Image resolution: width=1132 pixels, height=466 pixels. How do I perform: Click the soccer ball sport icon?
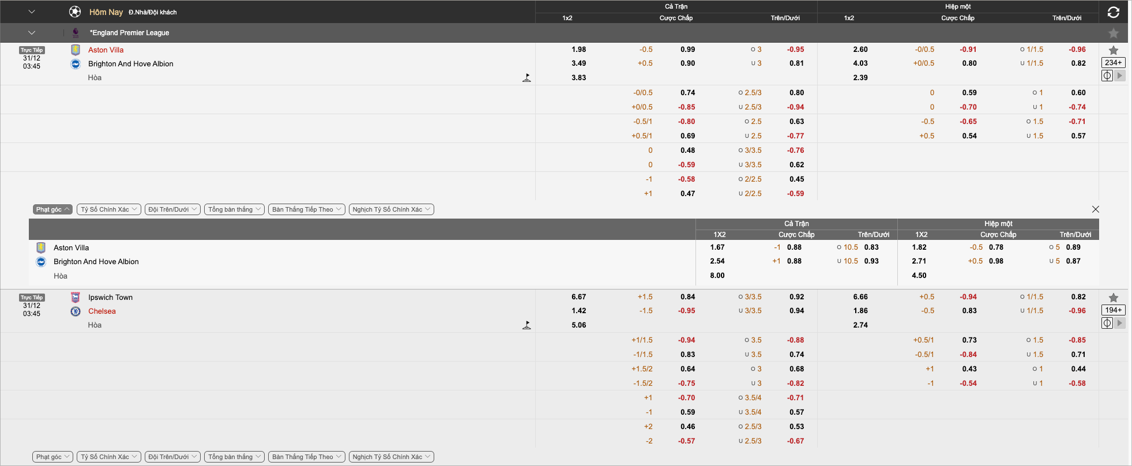click(75, 12)
